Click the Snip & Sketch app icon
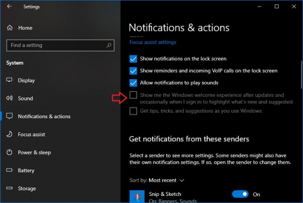Viewport: 303px width, 203px height. 137,196
